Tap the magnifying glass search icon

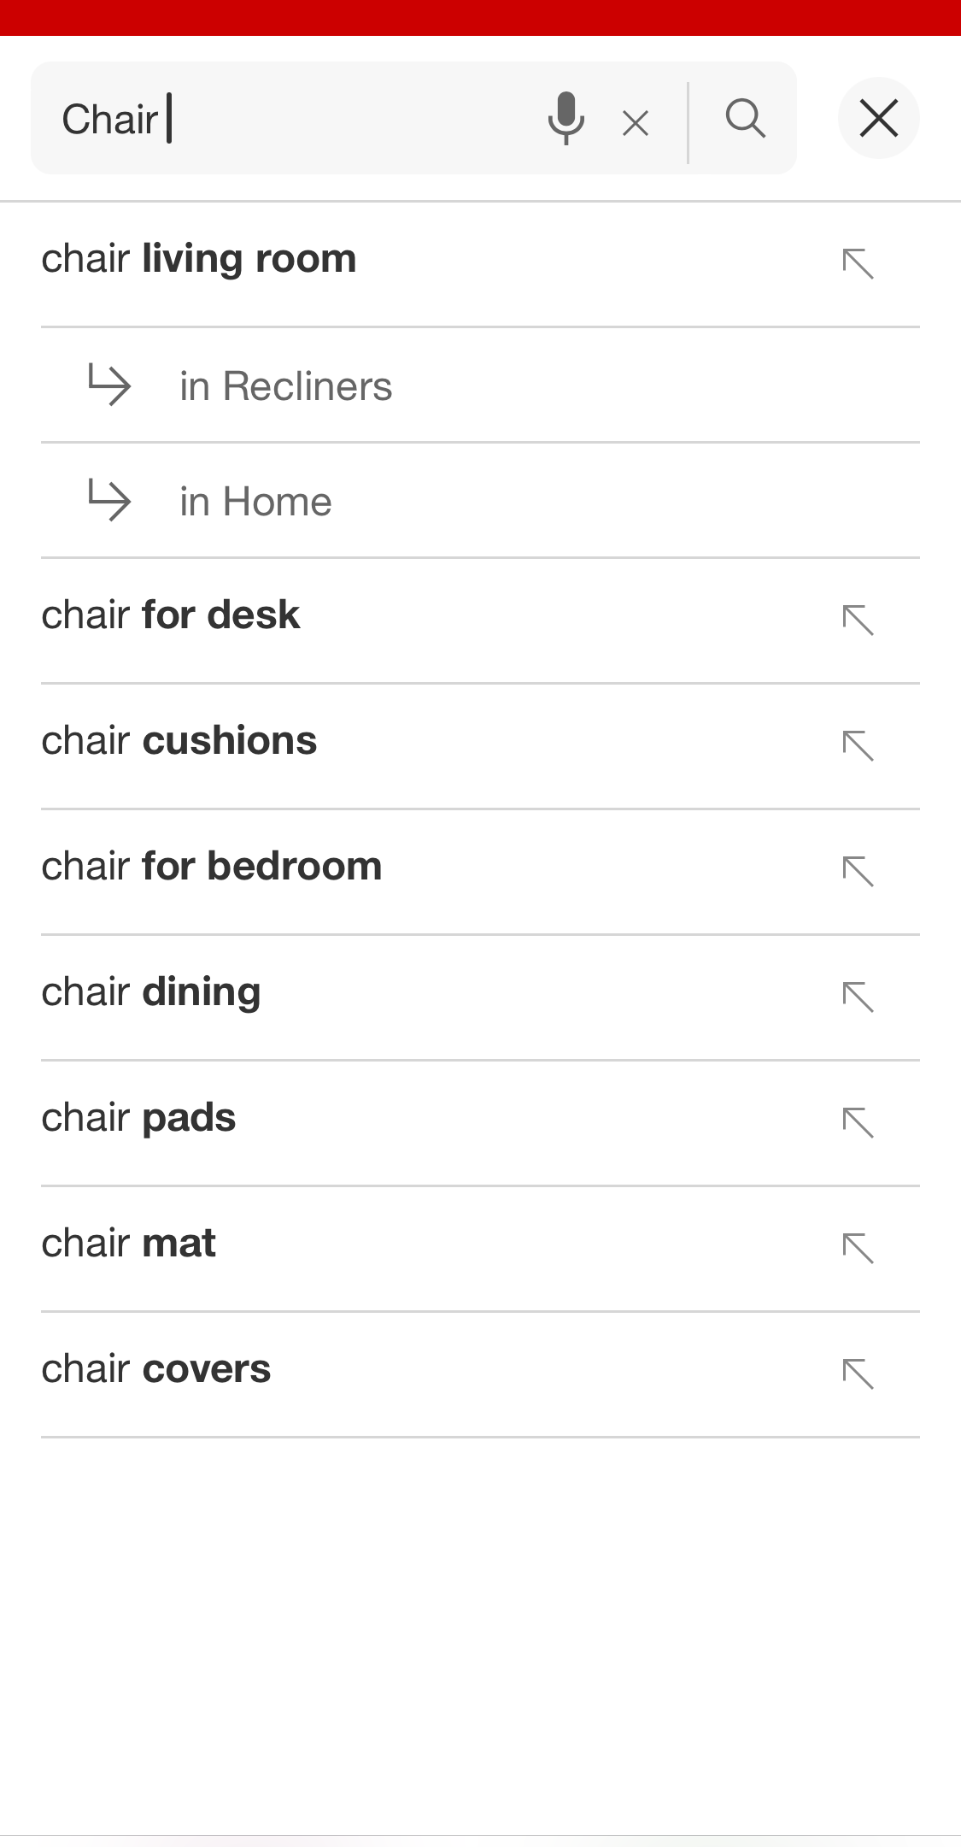click(x=745, y=118)
